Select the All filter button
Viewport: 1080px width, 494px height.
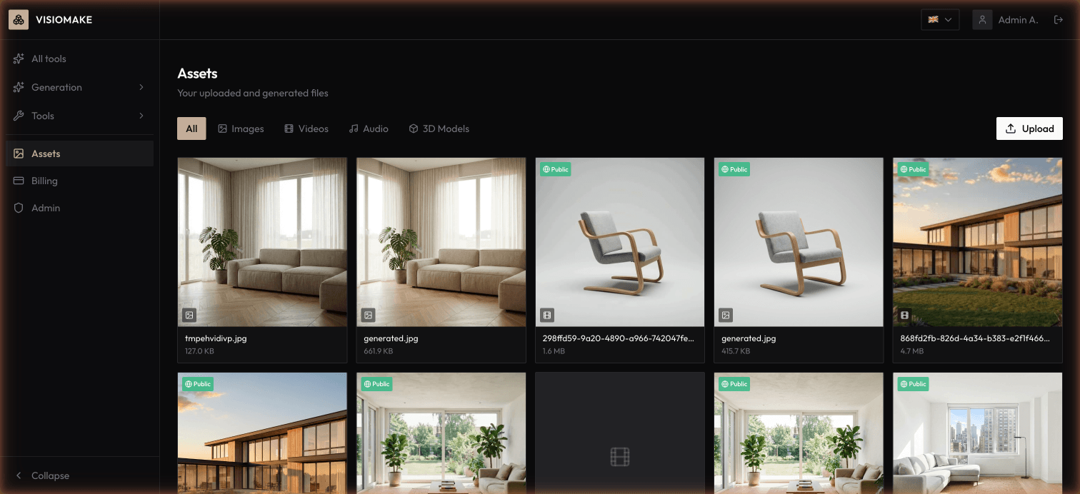click(191, 128)
